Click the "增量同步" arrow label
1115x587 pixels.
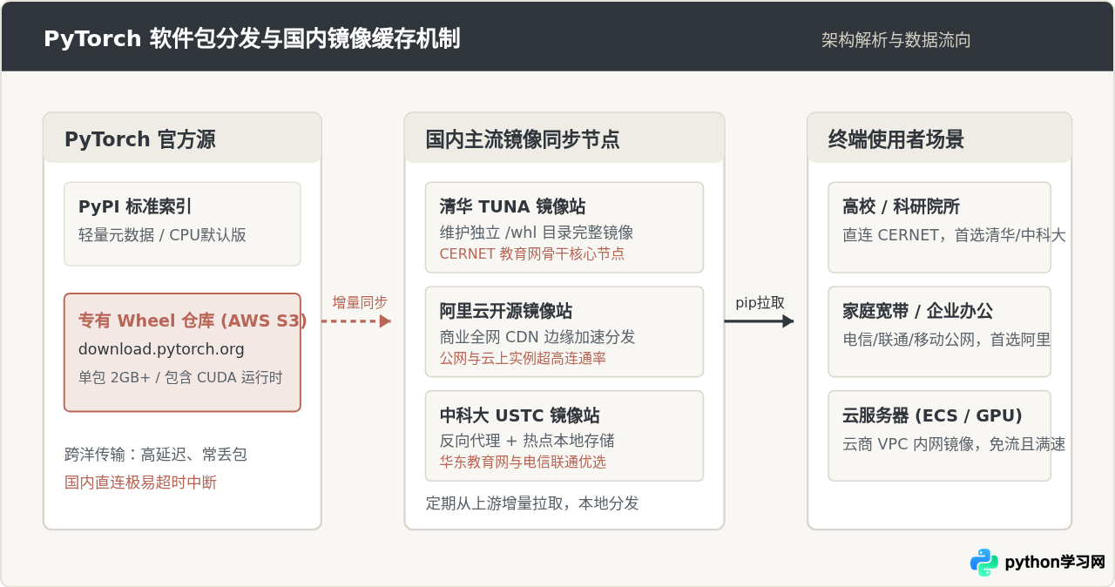point(360,302)
